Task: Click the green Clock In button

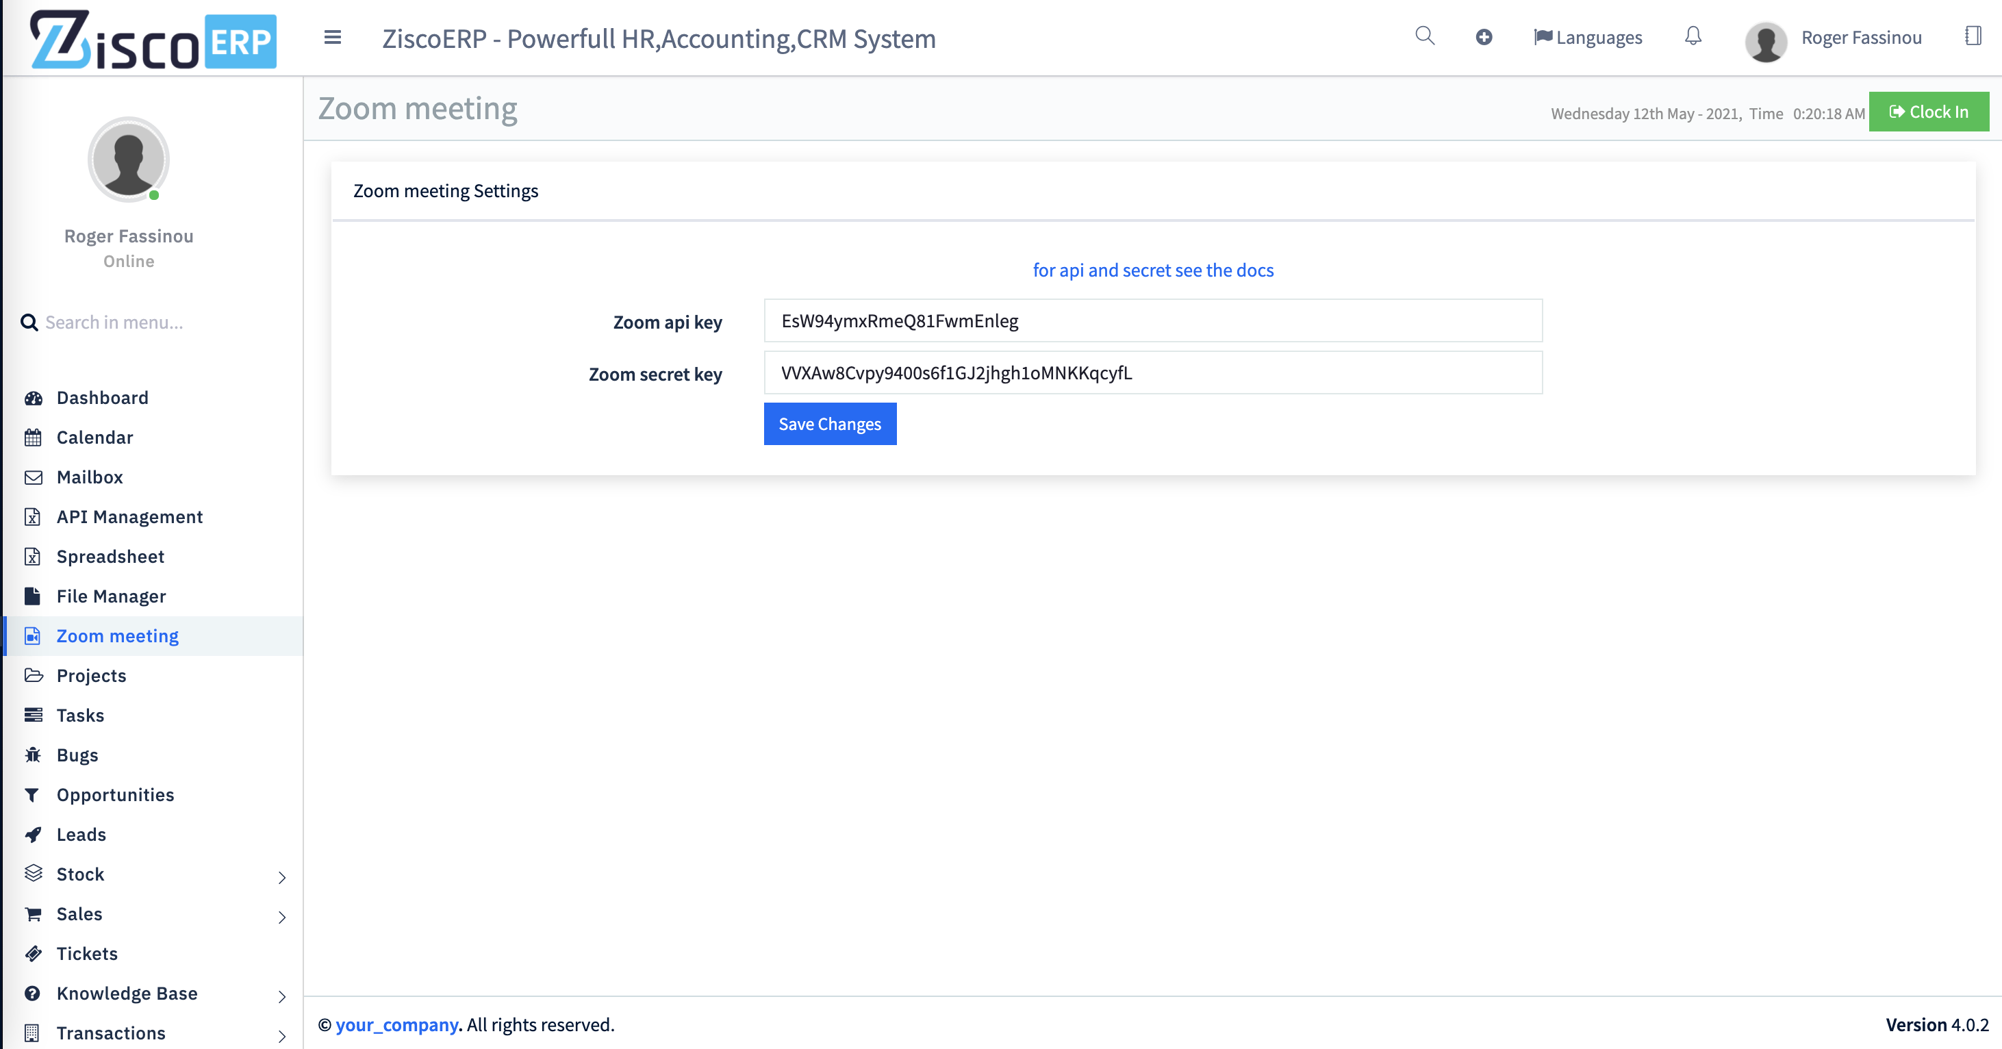Action: 1929,112
